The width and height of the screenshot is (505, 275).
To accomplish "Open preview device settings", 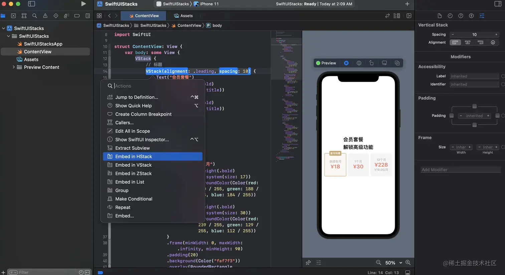I will coord(384,63).
